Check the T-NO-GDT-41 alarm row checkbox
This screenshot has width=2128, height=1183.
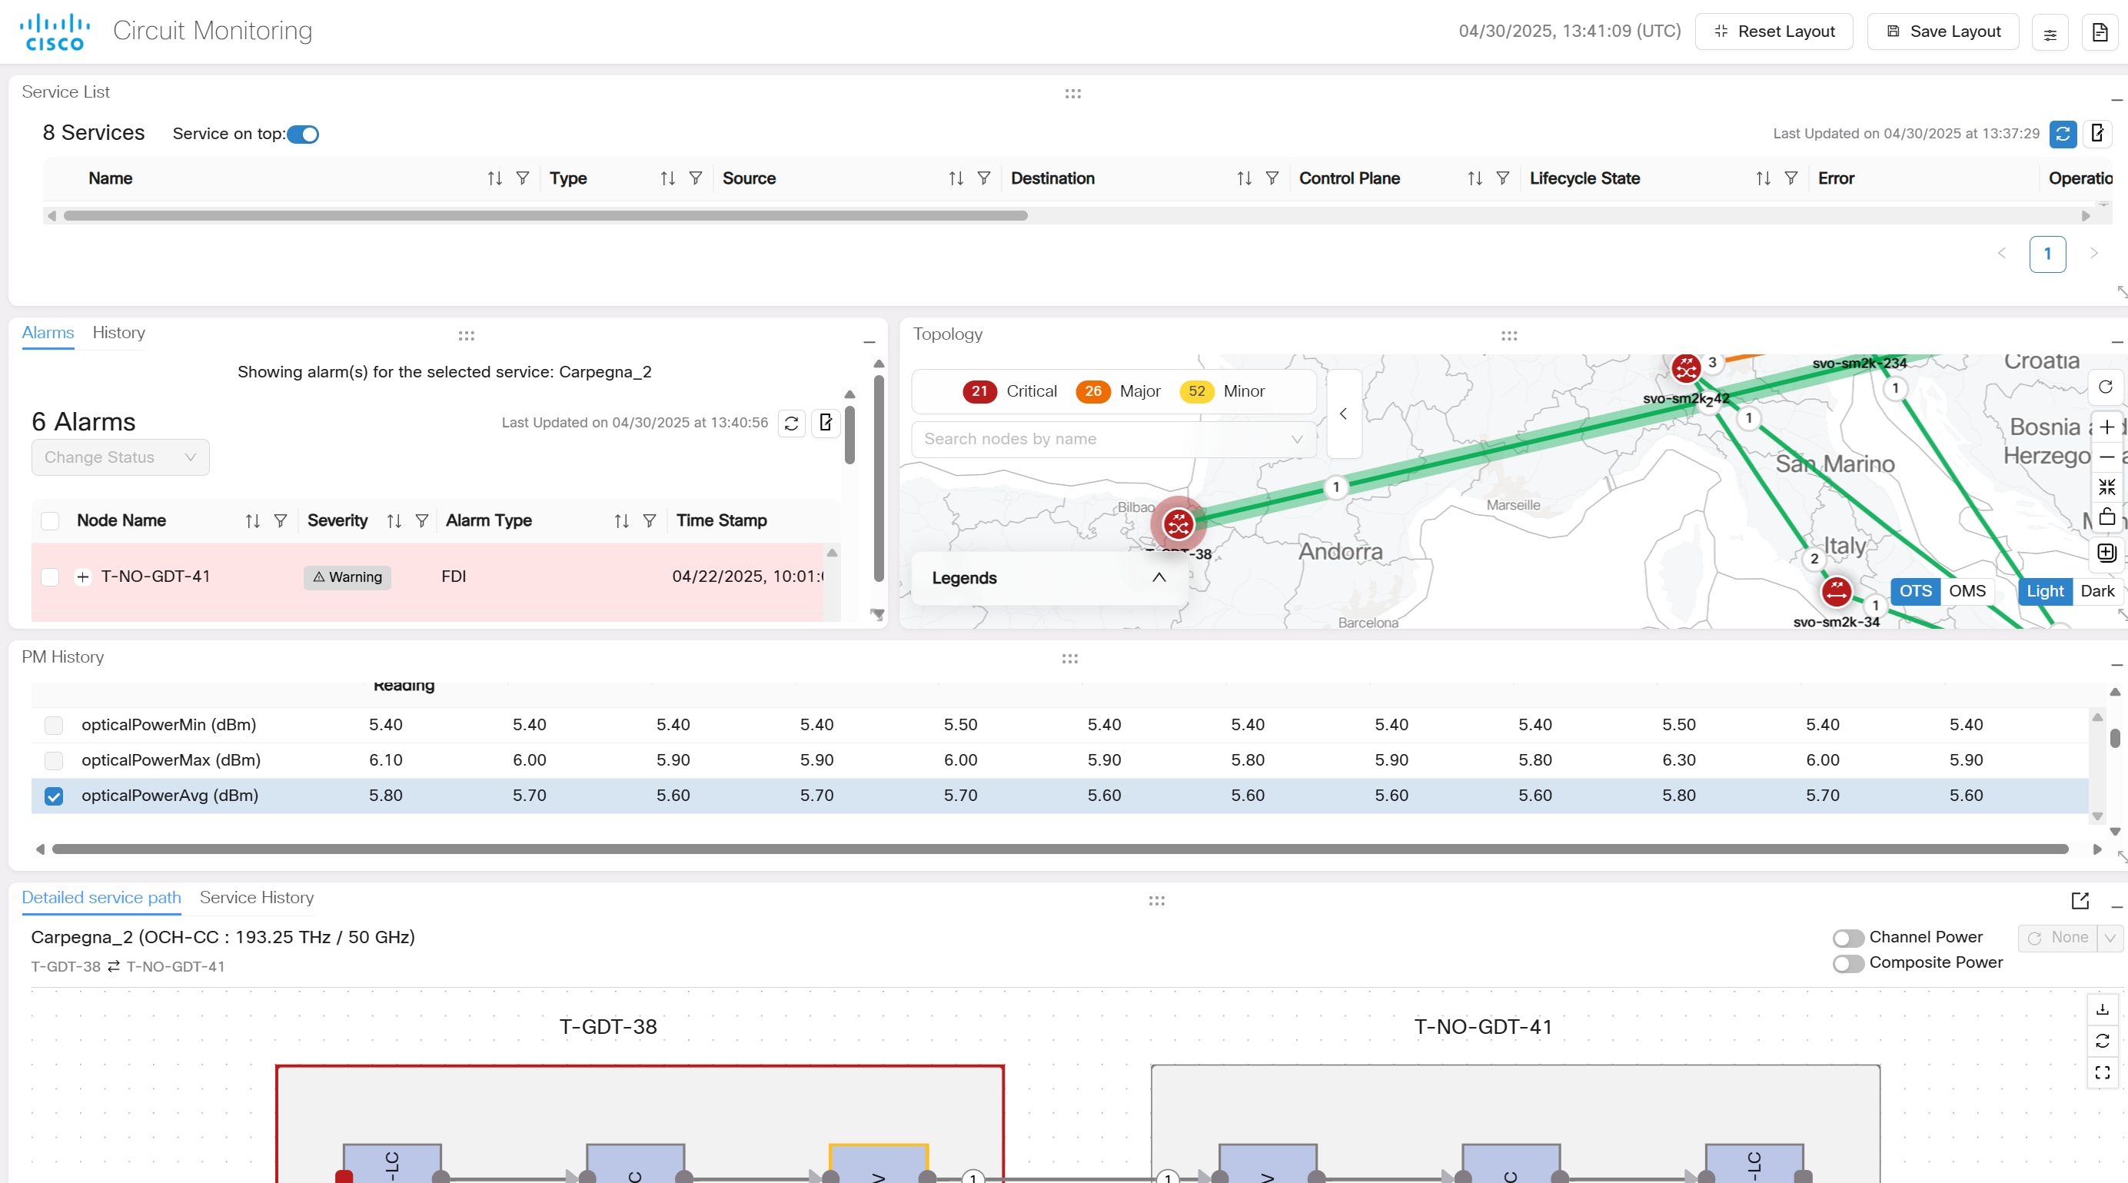[51, 577]
